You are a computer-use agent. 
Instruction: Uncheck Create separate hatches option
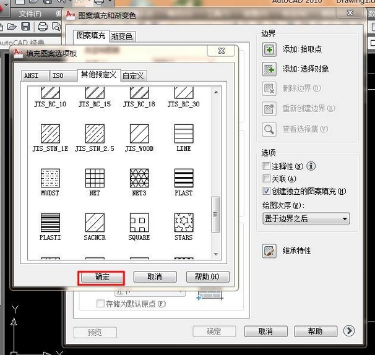(267, 191)
